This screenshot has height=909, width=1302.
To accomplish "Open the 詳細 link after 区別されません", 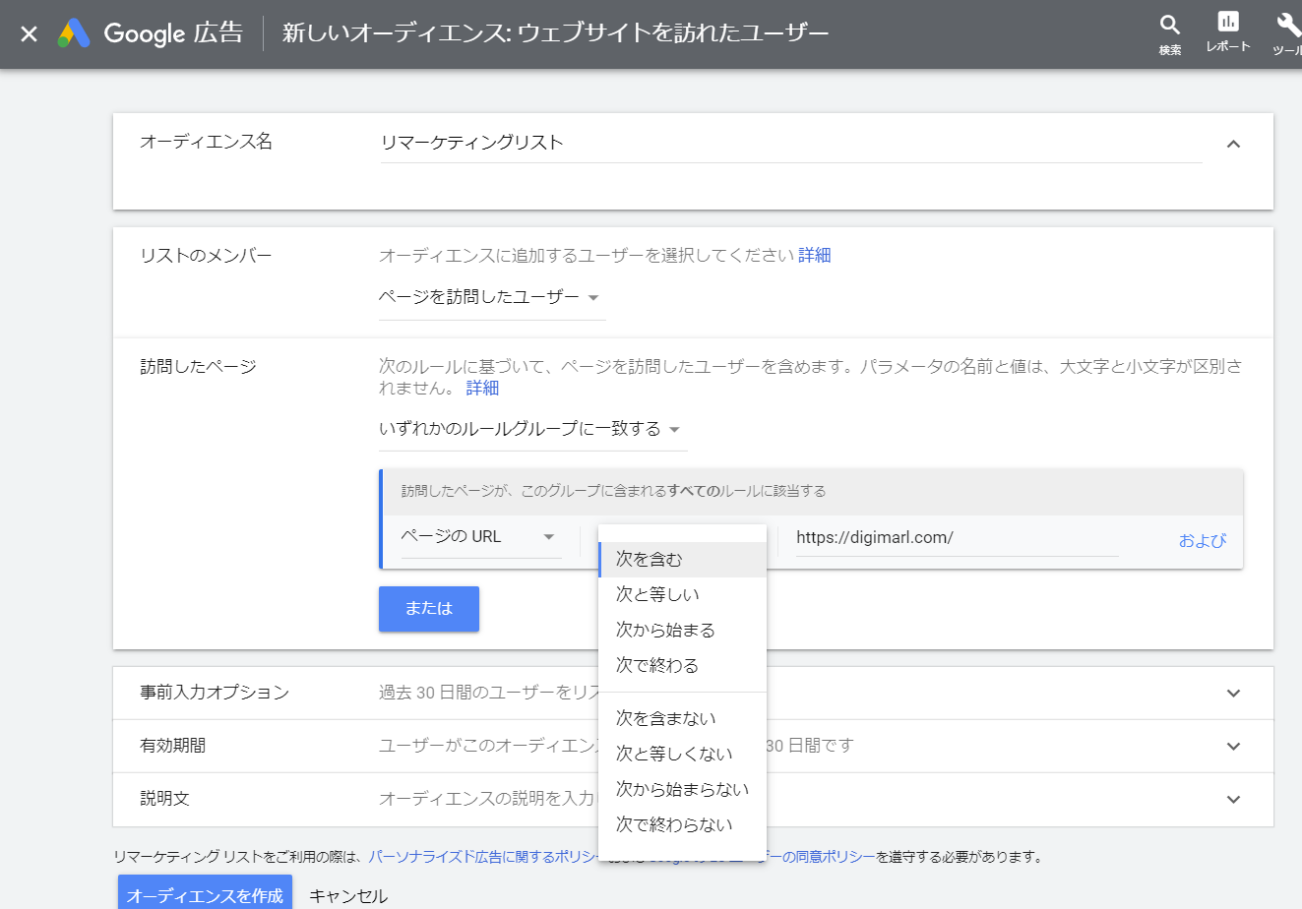I will pos(482,389).
